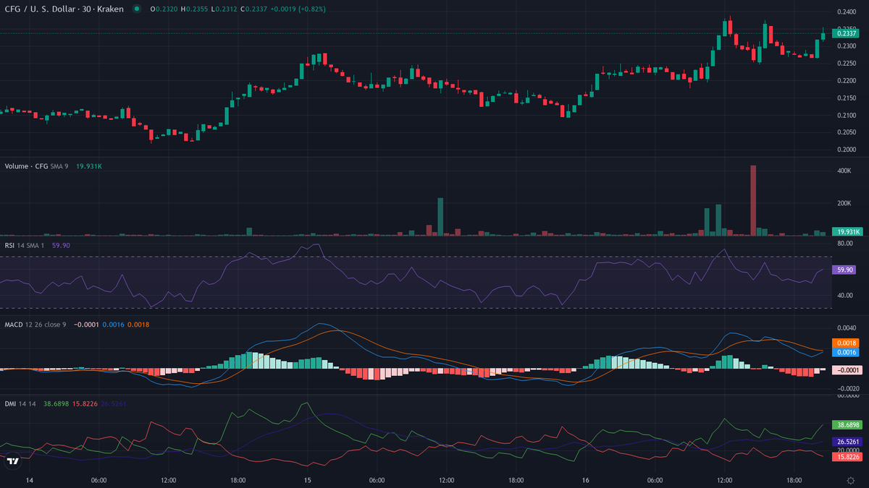Click the 19.931K volume axis label
This screenshot has width=869, height=488.
[847, 231]
